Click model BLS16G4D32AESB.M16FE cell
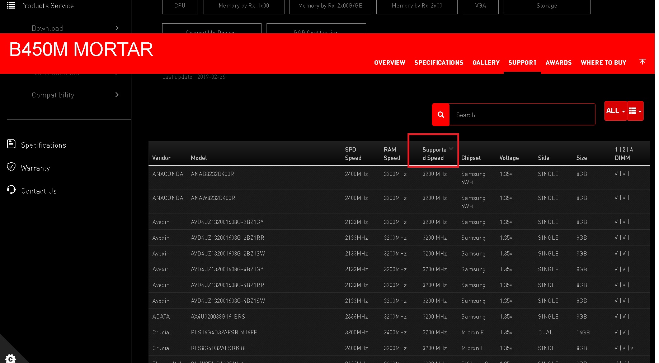The height and width of the screenshot is (363, 659). [x=224, y=332]
